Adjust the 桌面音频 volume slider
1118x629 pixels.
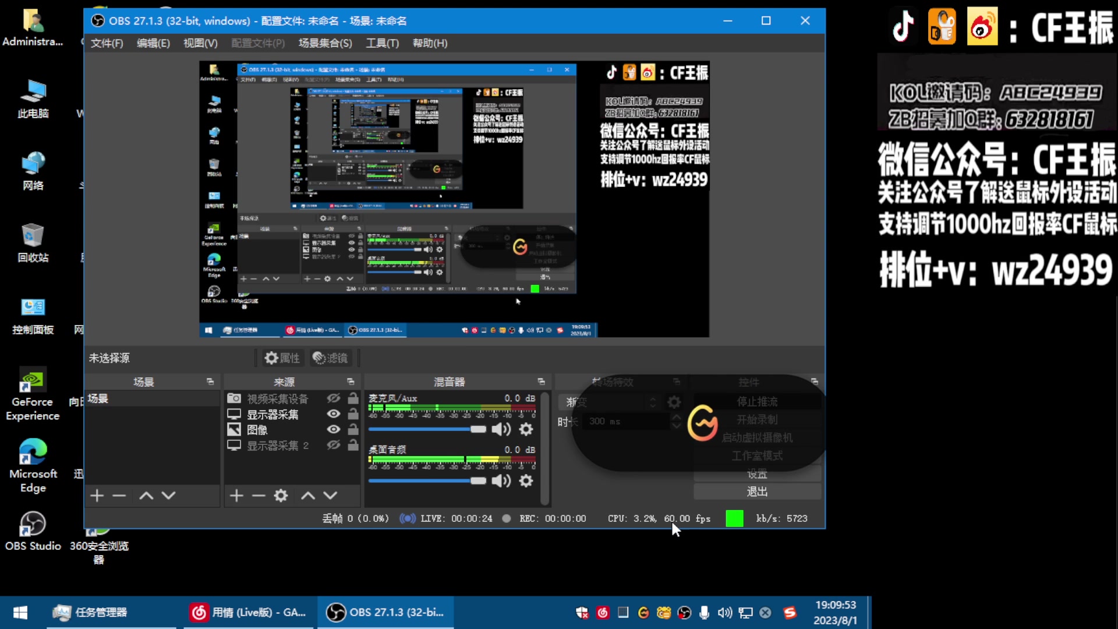coord(427,480)
